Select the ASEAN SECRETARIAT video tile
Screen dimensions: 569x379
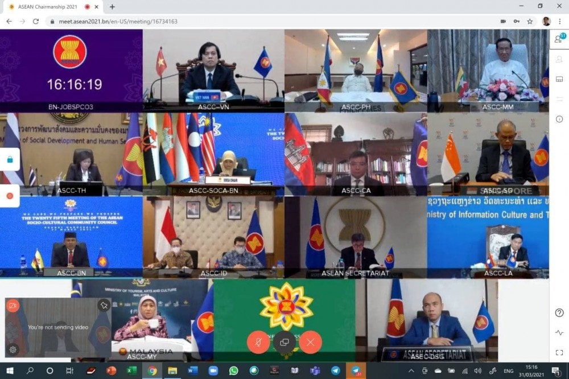[356, 237]
